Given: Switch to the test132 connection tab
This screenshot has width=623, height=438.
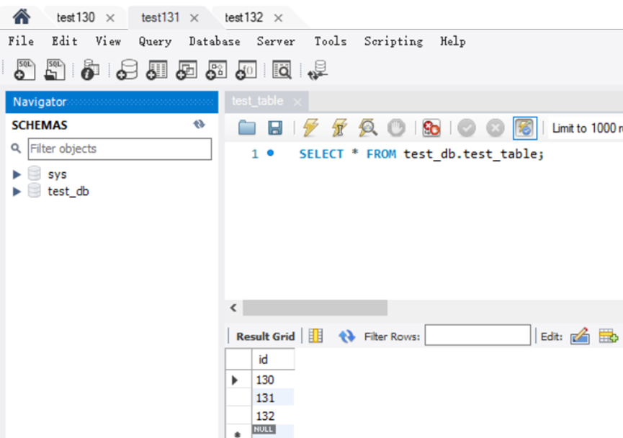Looking at the screenshot, I should [x=243, y=17].
